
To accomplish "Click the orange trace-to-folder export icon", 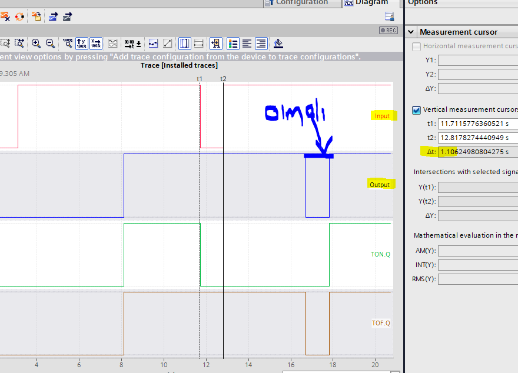I will click(36, 16).
